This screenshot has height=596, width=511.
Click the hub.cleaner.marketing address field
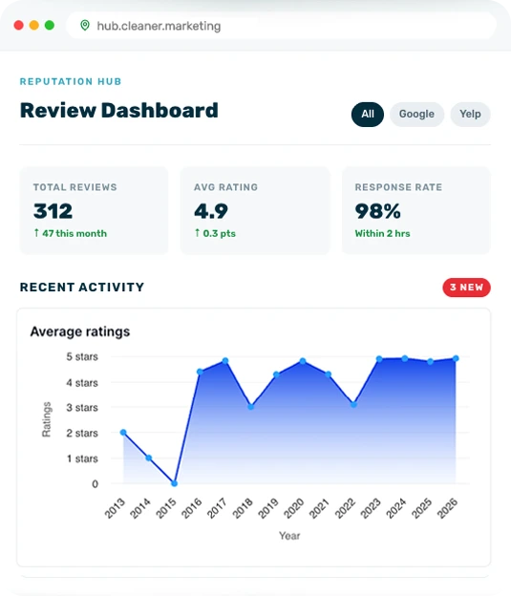point(282,26)
